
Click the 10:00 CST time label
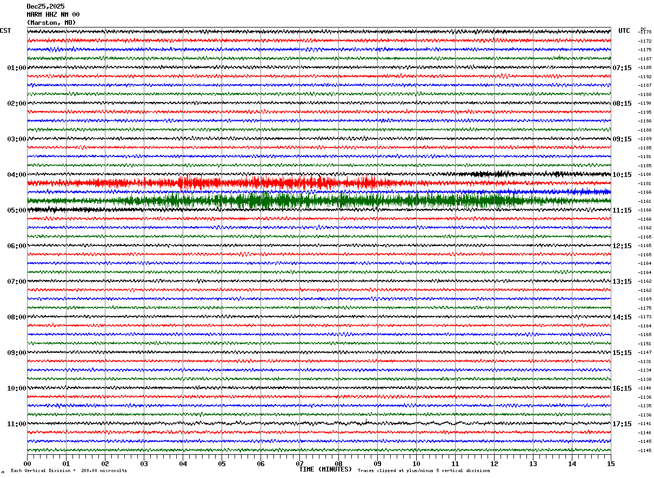[17, 388]
